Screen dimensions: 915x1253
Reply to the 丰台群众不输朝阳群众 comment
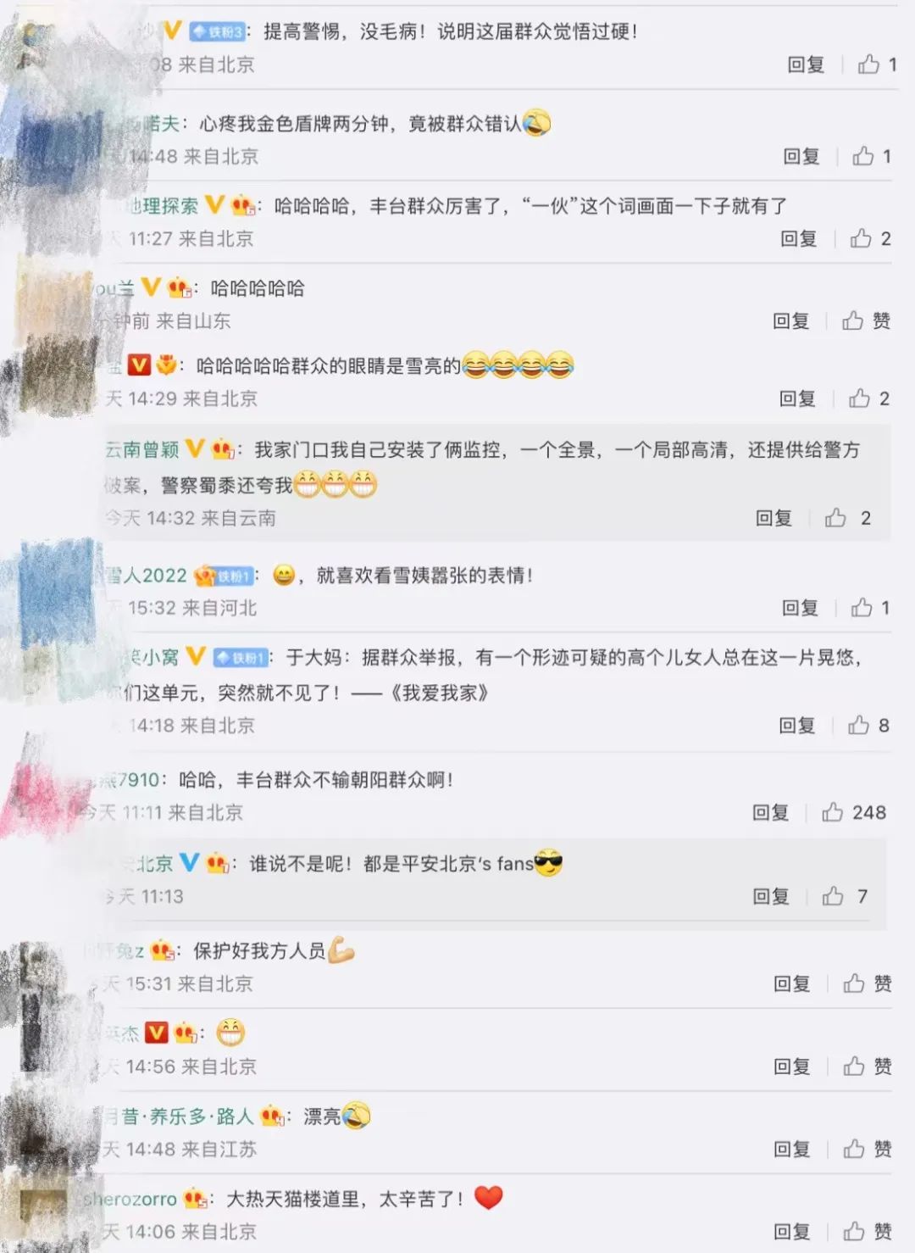[x=770, y=812]
